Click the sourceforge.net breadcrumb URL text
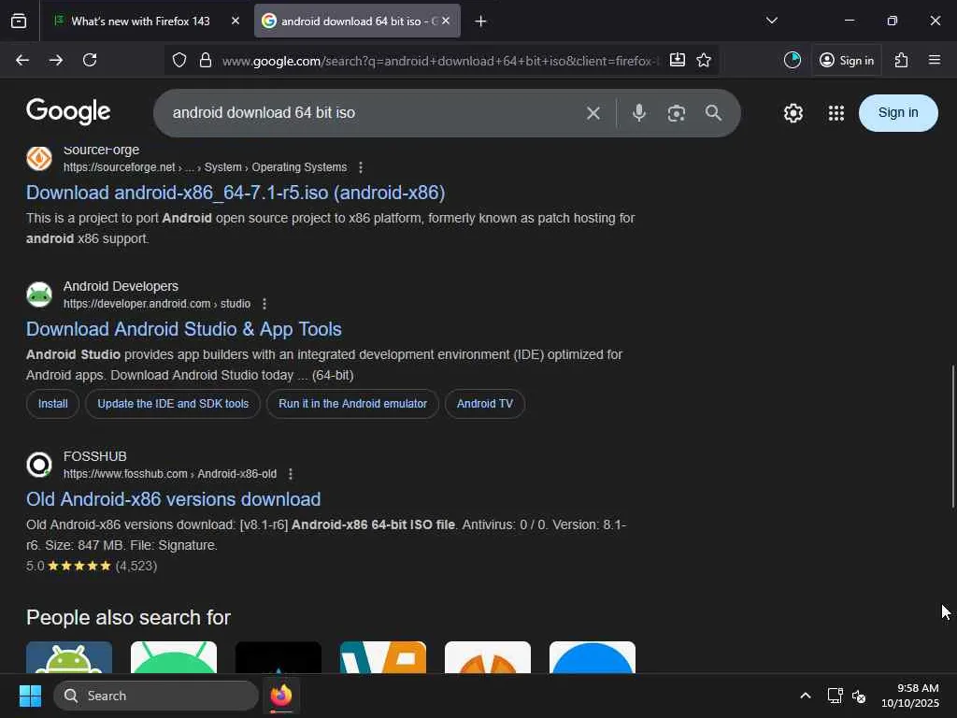This screenshot has height=718, width=957. pos(205,167)
